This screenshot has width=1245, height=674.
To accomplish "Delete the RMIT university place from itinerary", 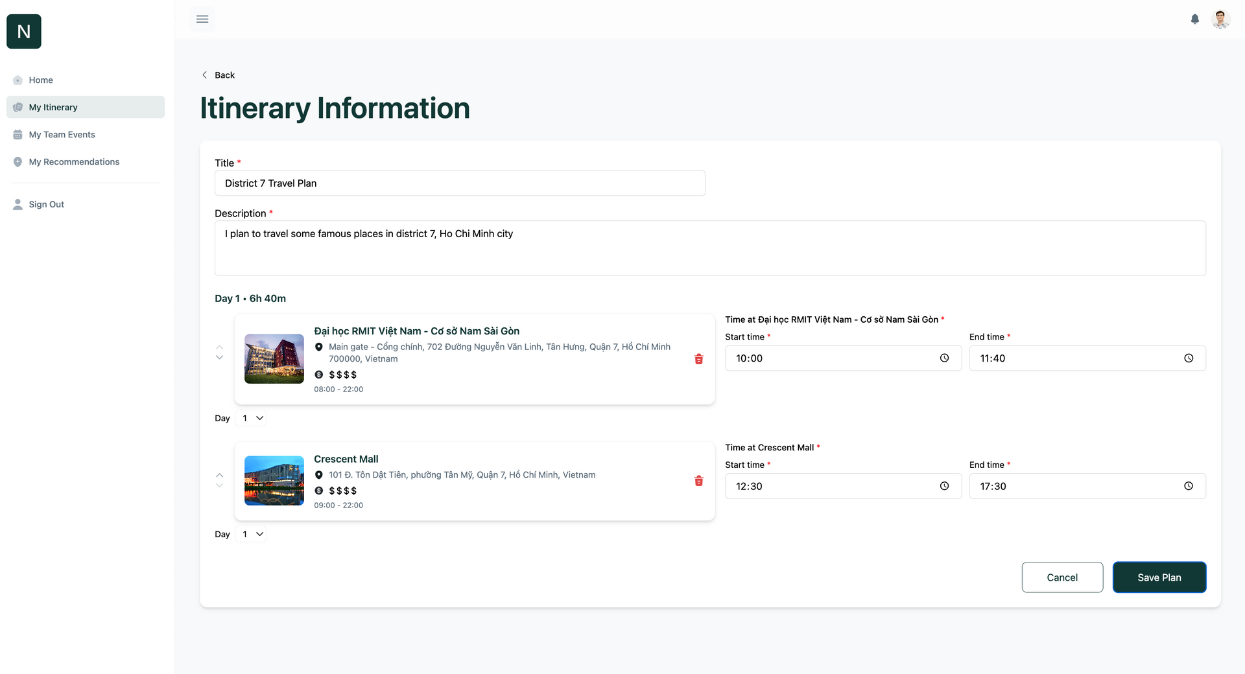I will coord(698,359).
